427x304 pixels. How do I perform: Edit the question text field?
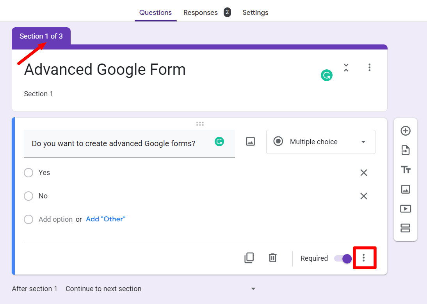pyautogui.click(x=129, y=143)
